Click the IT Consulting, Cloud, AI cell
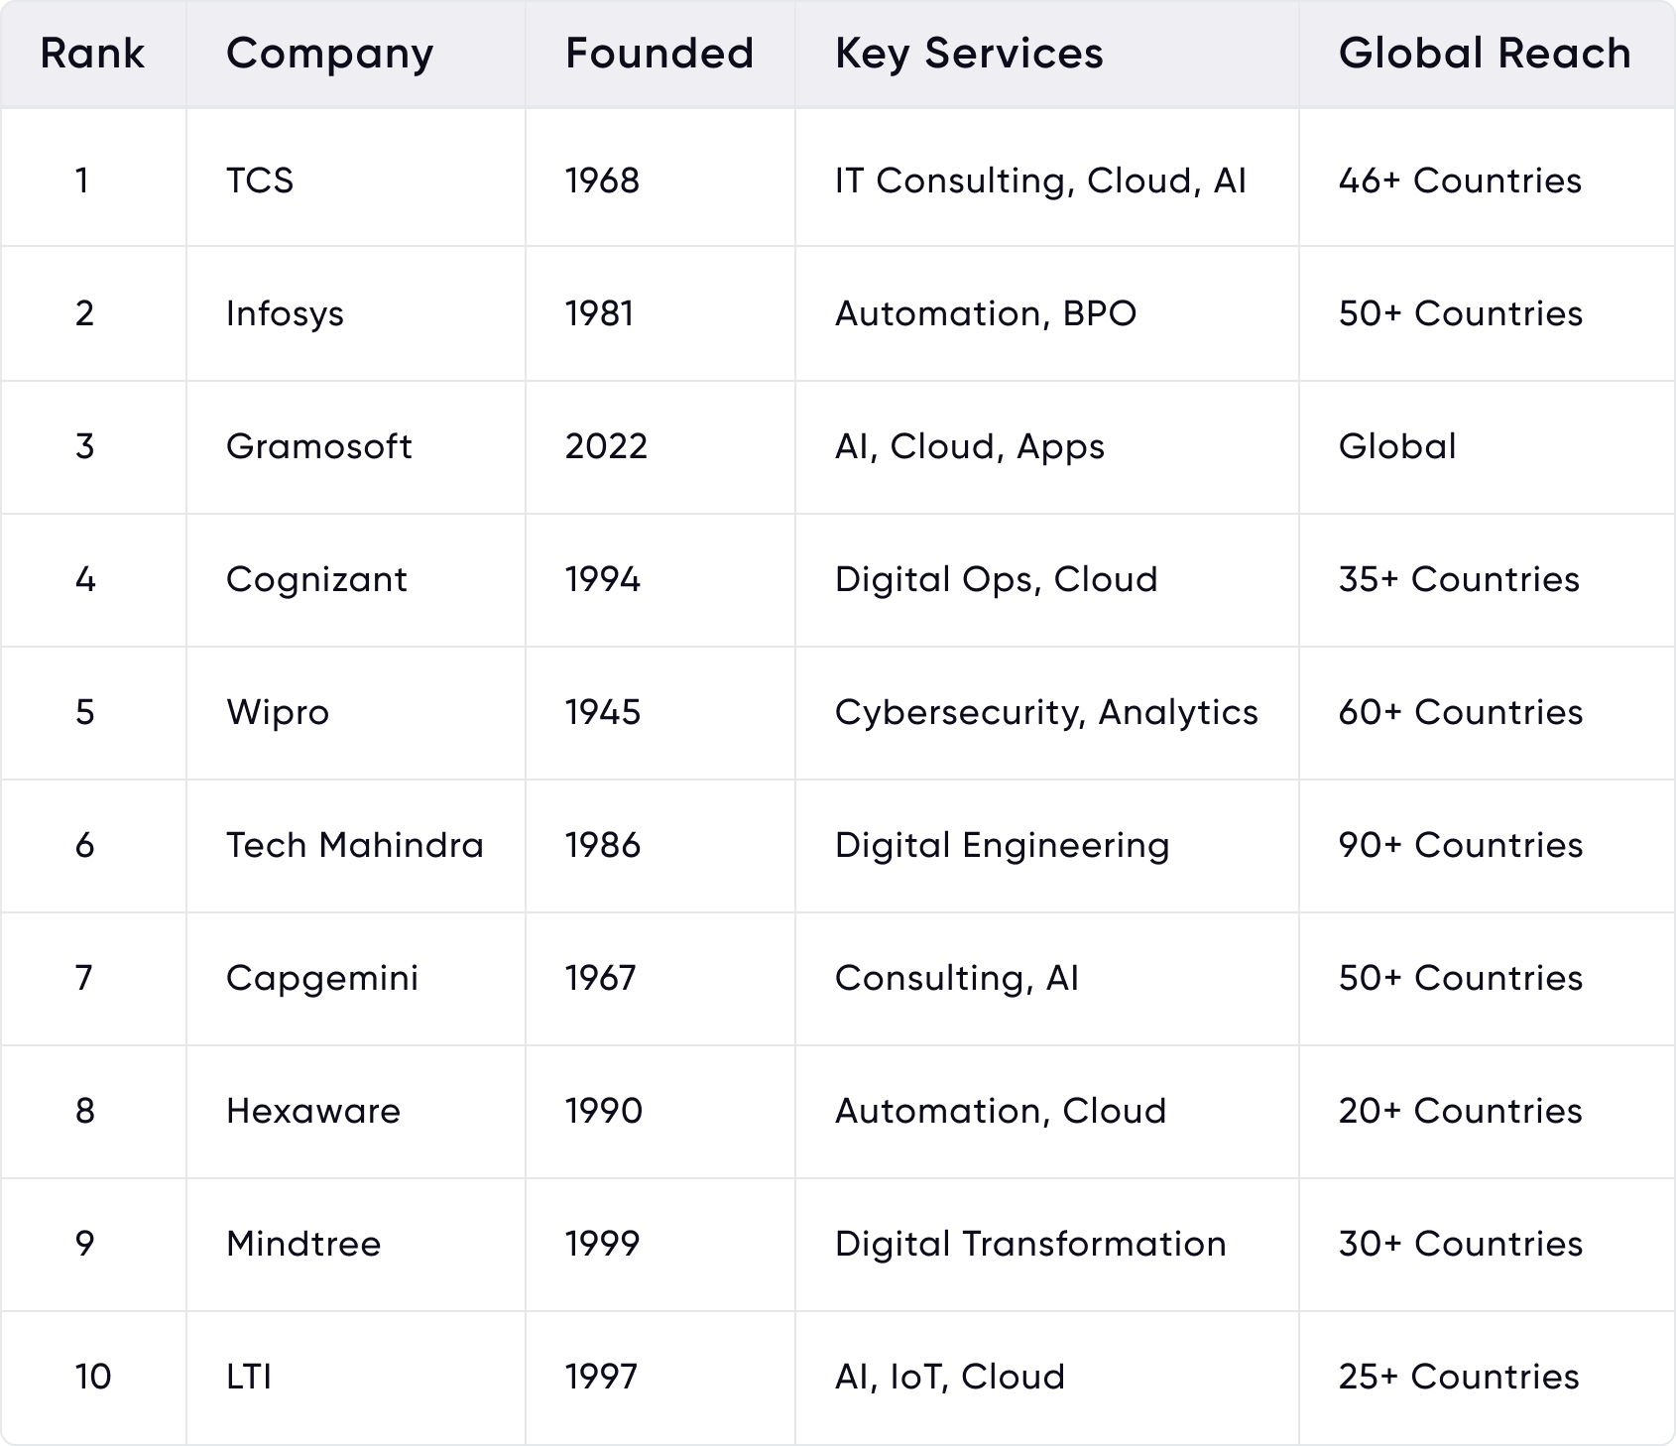1676x1446 pixels. coord(1040,181)
